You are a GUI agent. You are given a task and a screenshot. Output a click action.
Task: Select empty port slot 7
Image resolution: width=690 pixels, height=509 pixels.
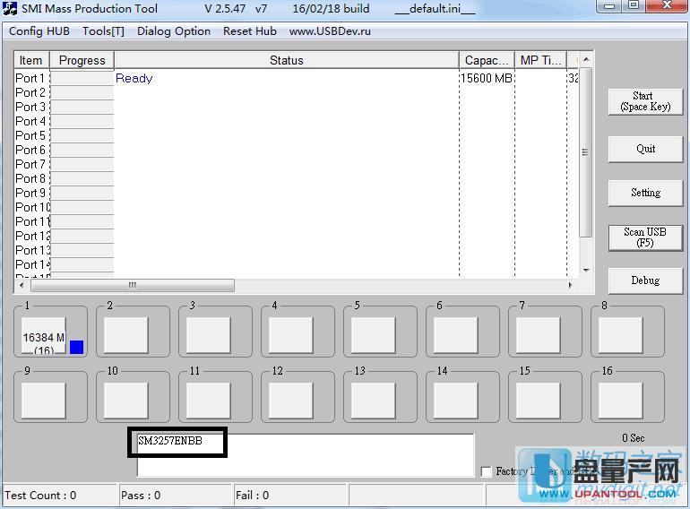click(539, 335)
